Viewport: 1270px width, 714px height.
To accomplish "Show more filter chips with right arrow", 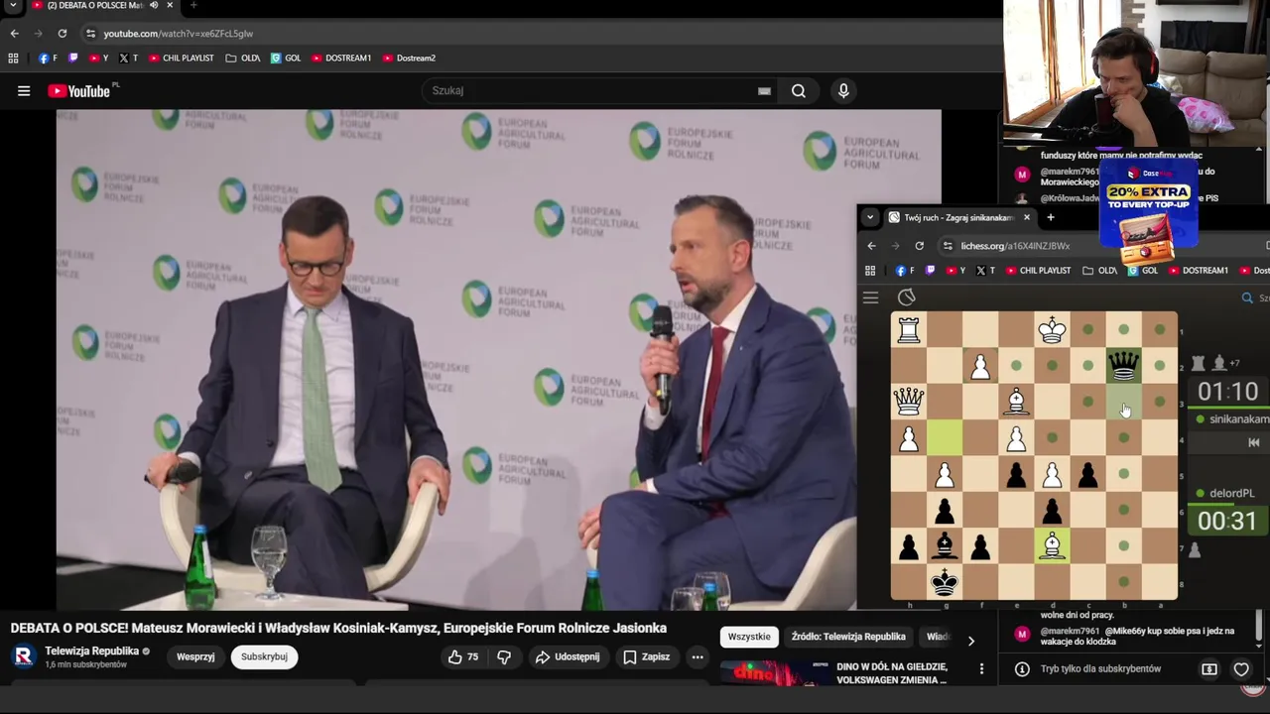I will 970,641.
